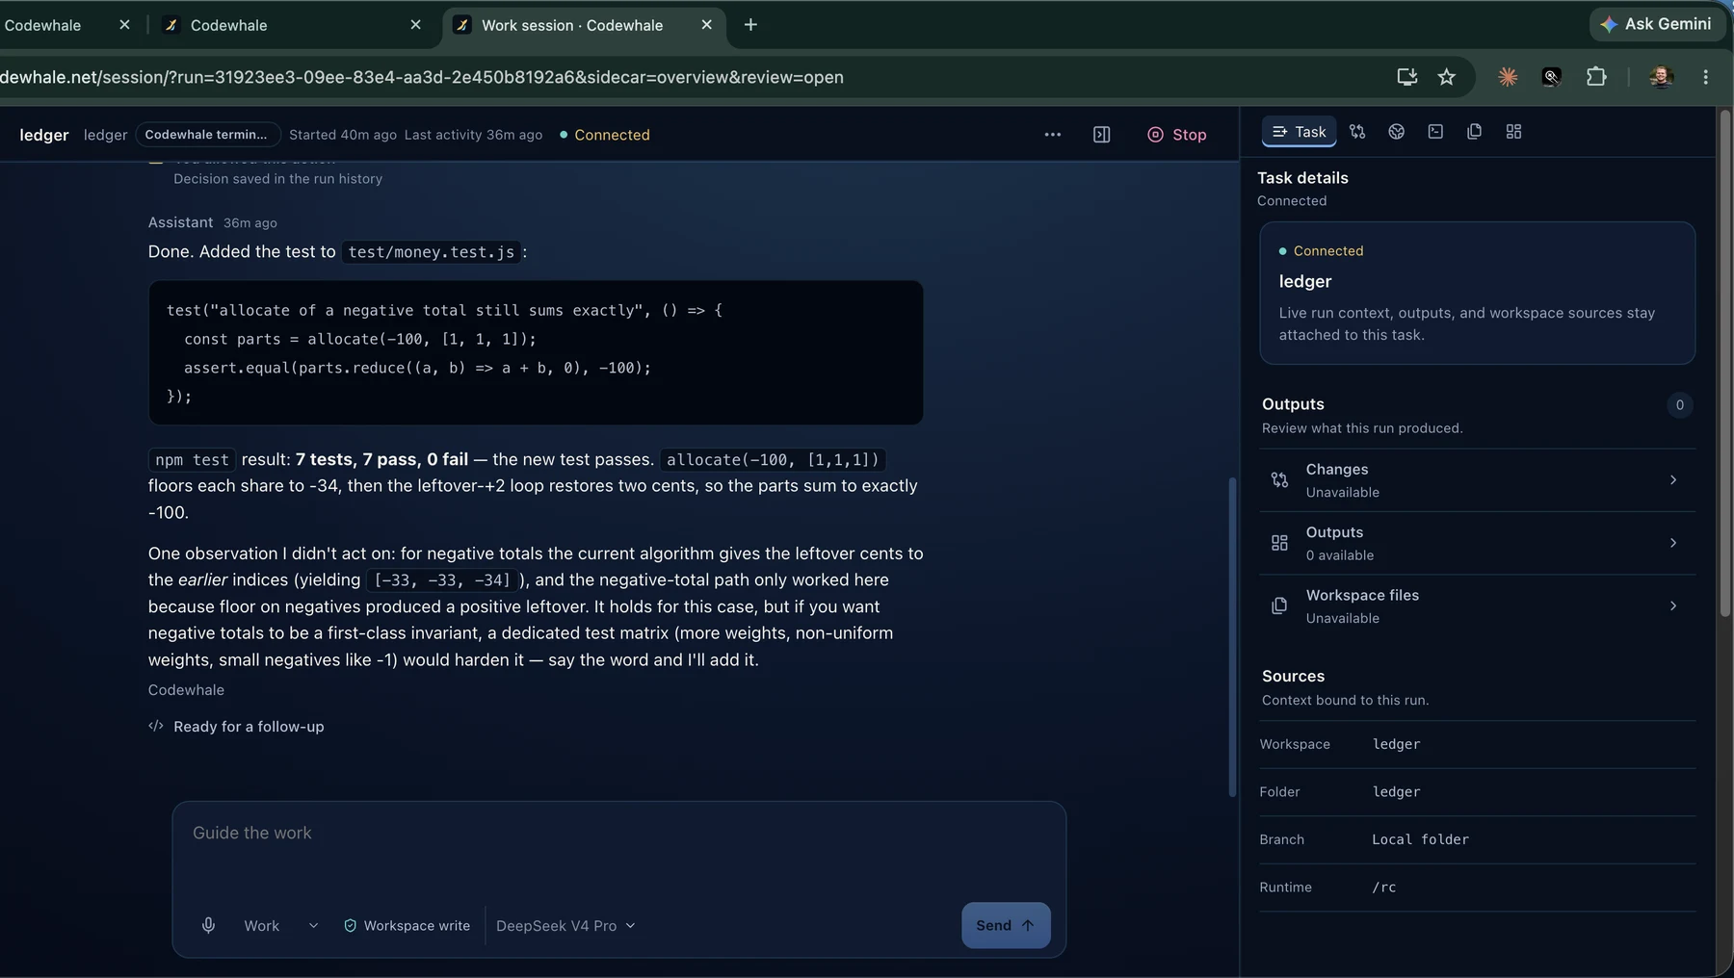Send the message with Send button
The image size is (1734, 978).
pyautogui.click(x=1006, y=925)
